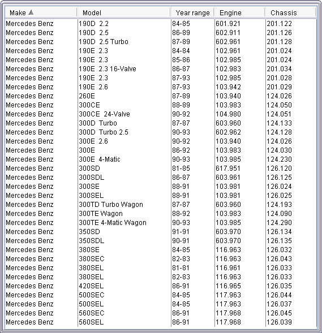The image size is (322, 333).
Task: Select model cell 190E 2.6
Action: 93,87
